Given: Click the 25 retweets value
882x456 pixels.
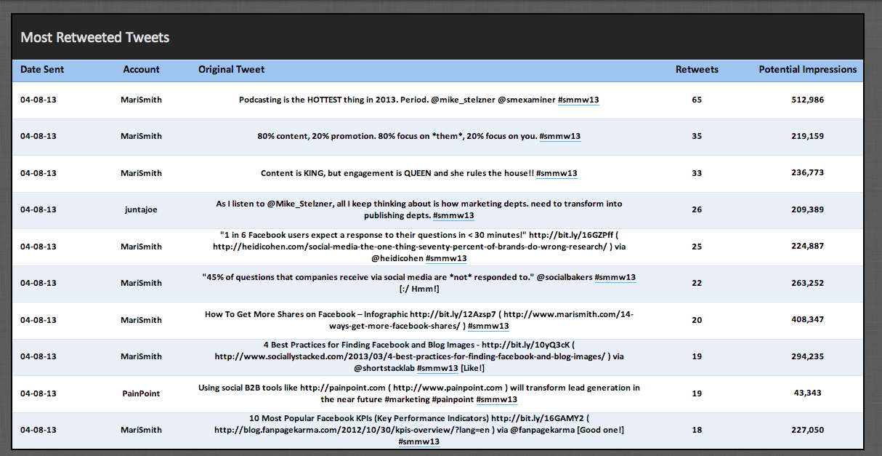Looking at the screenshot, I should click(697, 247).
